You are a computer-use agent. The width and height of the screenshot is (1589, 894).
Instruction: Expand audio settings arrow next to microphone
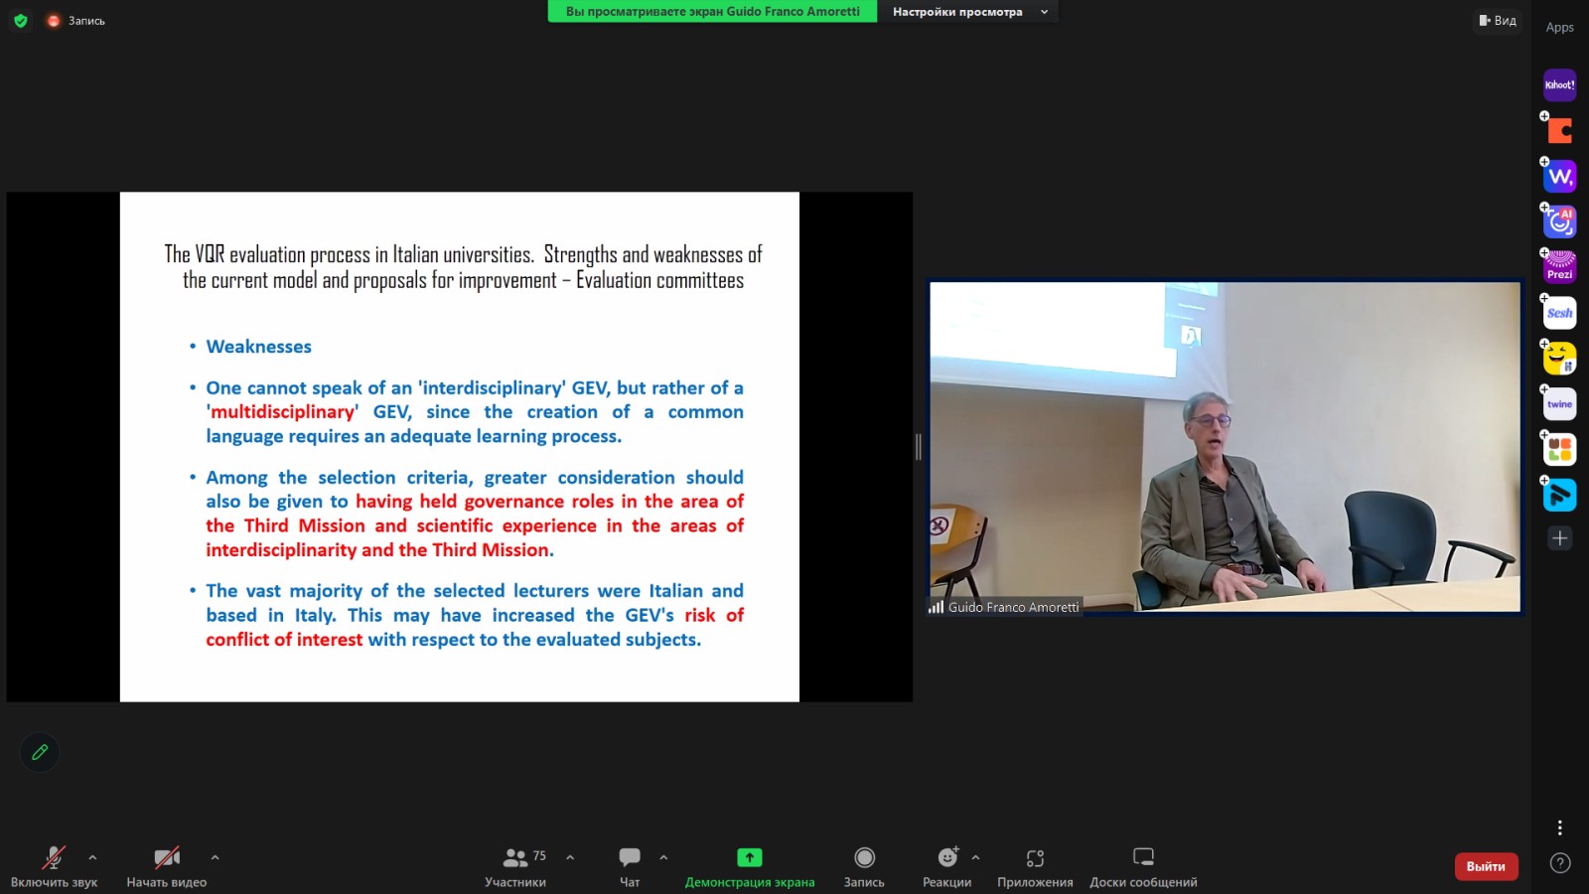click(x=92, y=857)
